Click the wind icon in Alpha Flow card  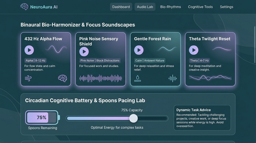pos(28,78)
